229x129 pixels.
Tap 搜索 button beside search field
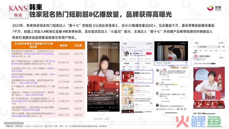pos(223,47)
